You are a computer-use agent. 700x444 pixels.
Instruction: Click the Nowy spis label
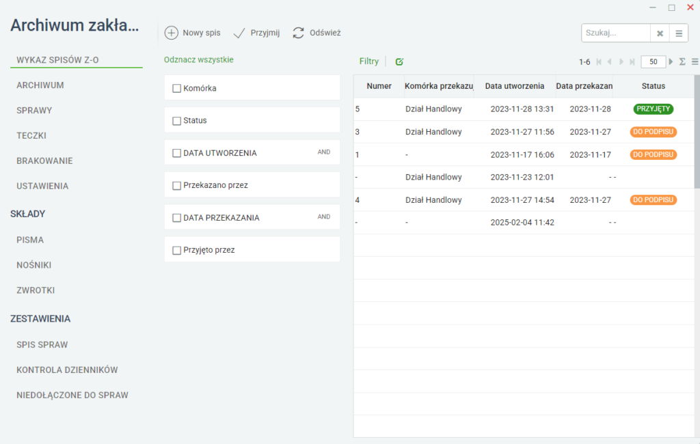[202, 33]
